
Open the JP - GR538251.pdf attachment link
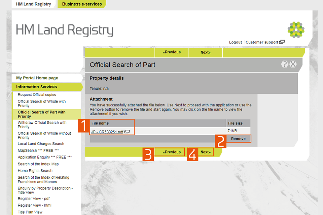pyautogui.click(x=107, y=132)
